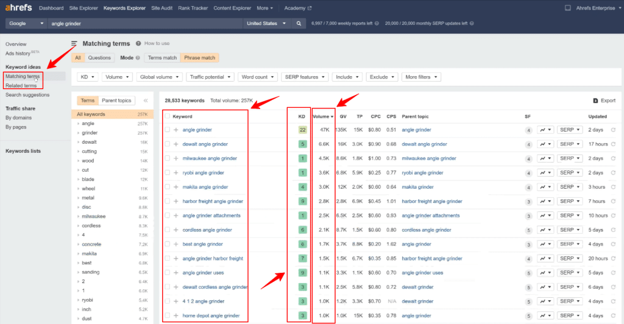
Task: Open Search suggestions in sidebar
Action: [27, 95]
